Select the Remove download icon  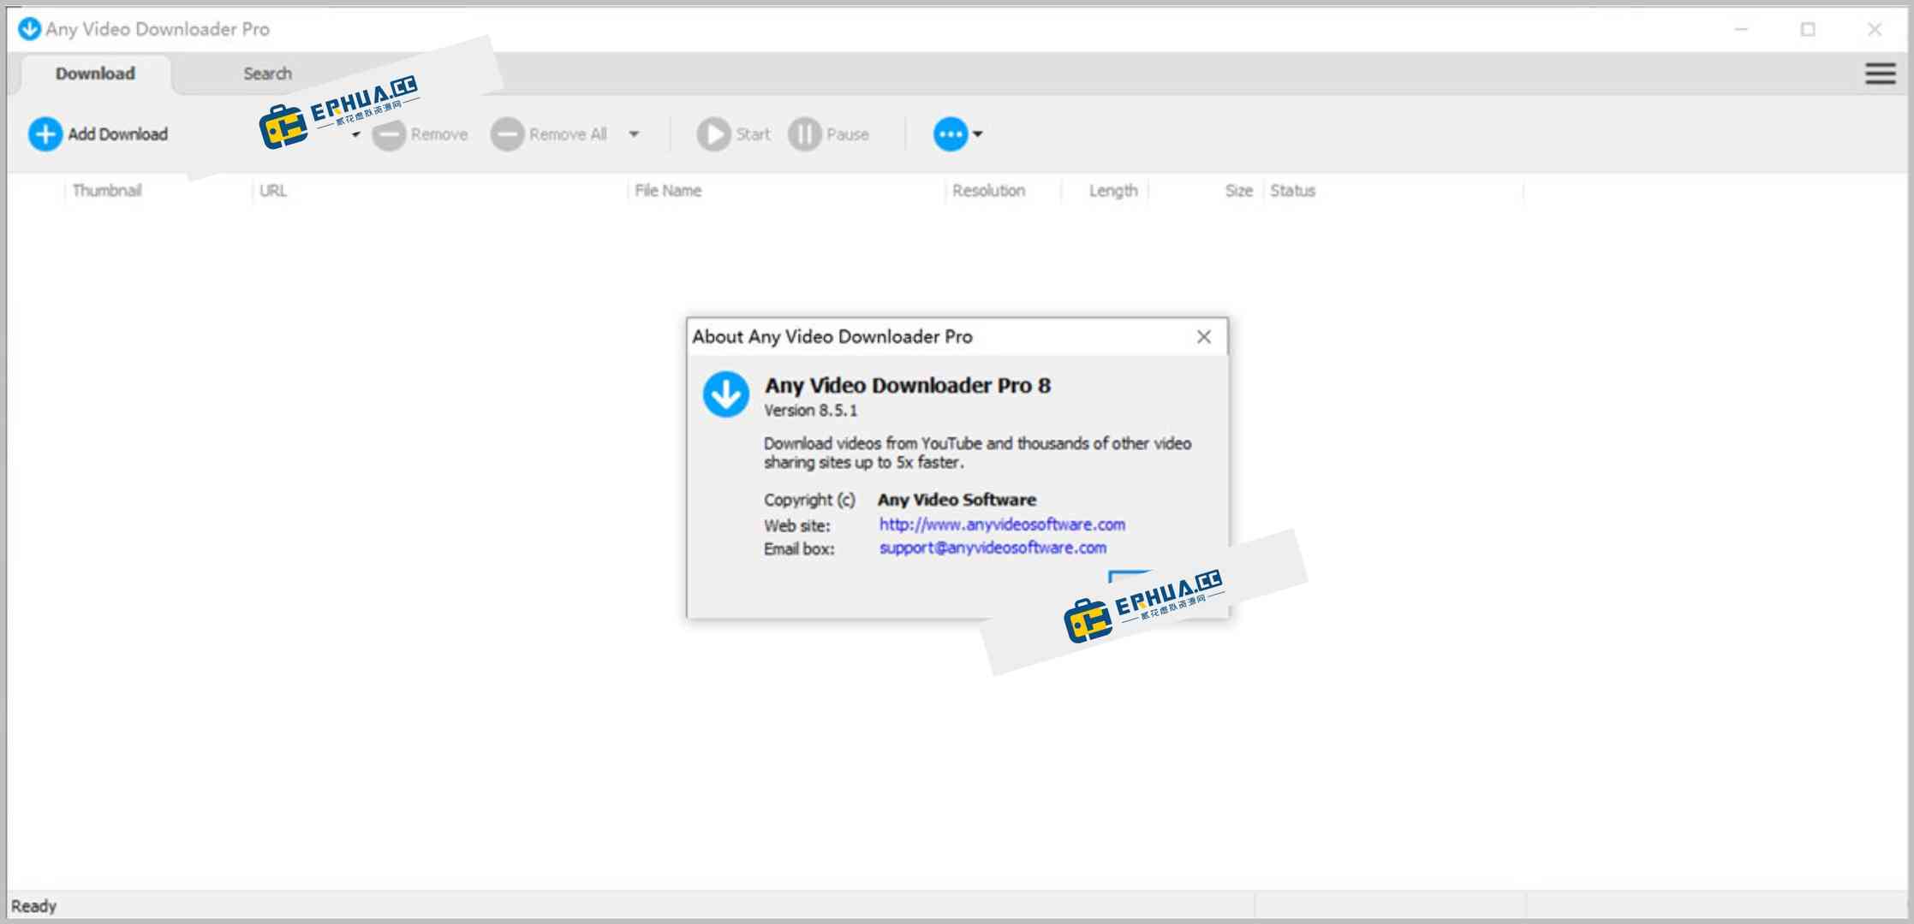[390, 133]
